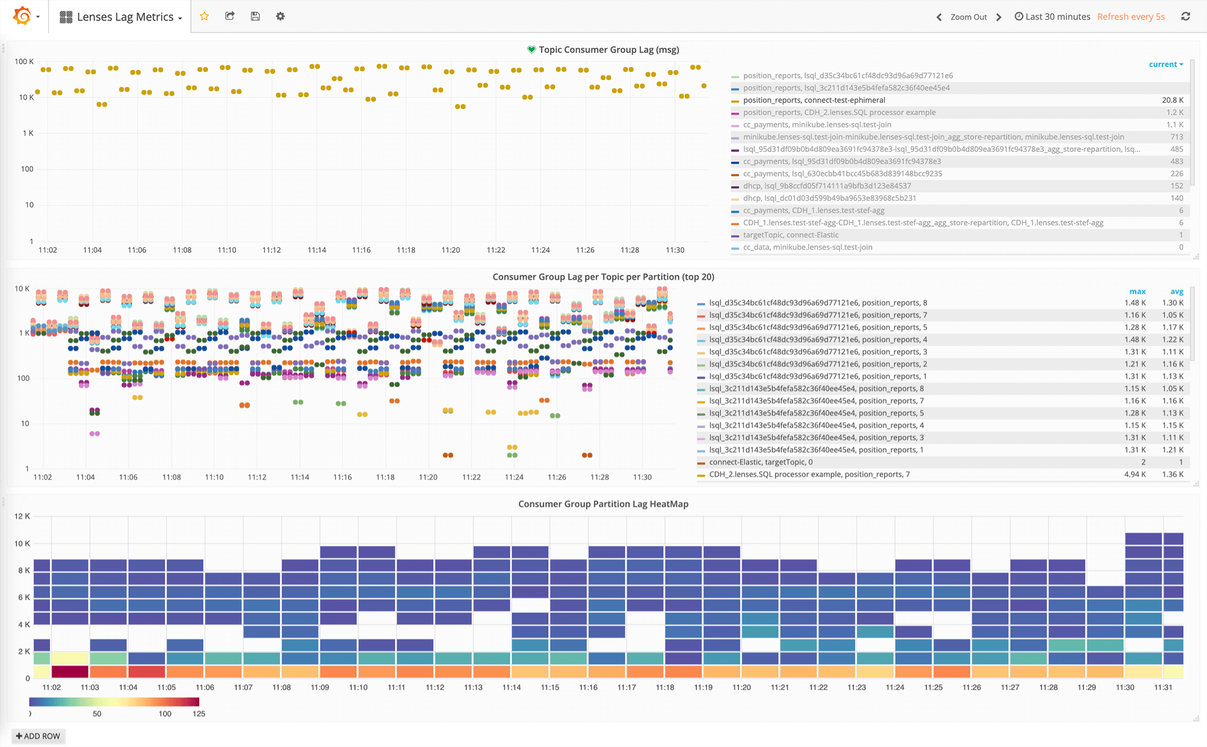
Task: Toggle series position_reports, connect-test-ephimeral
Action: coord(814,100)
